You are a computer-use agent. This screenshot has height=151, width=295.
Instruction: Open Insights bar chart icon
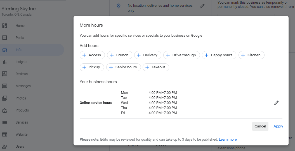click(x=4, y=62)
